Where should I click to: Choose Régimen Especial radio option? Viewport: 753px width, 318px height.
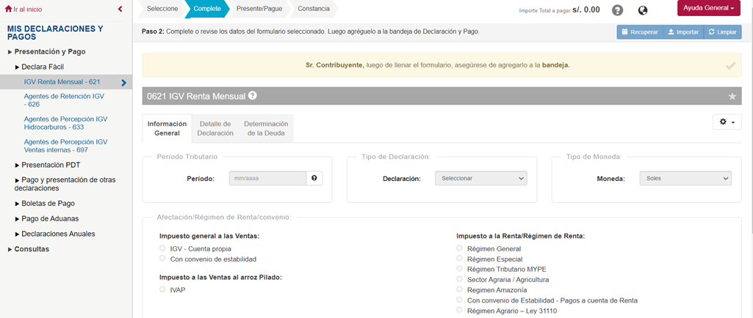(x=460, y=259)
